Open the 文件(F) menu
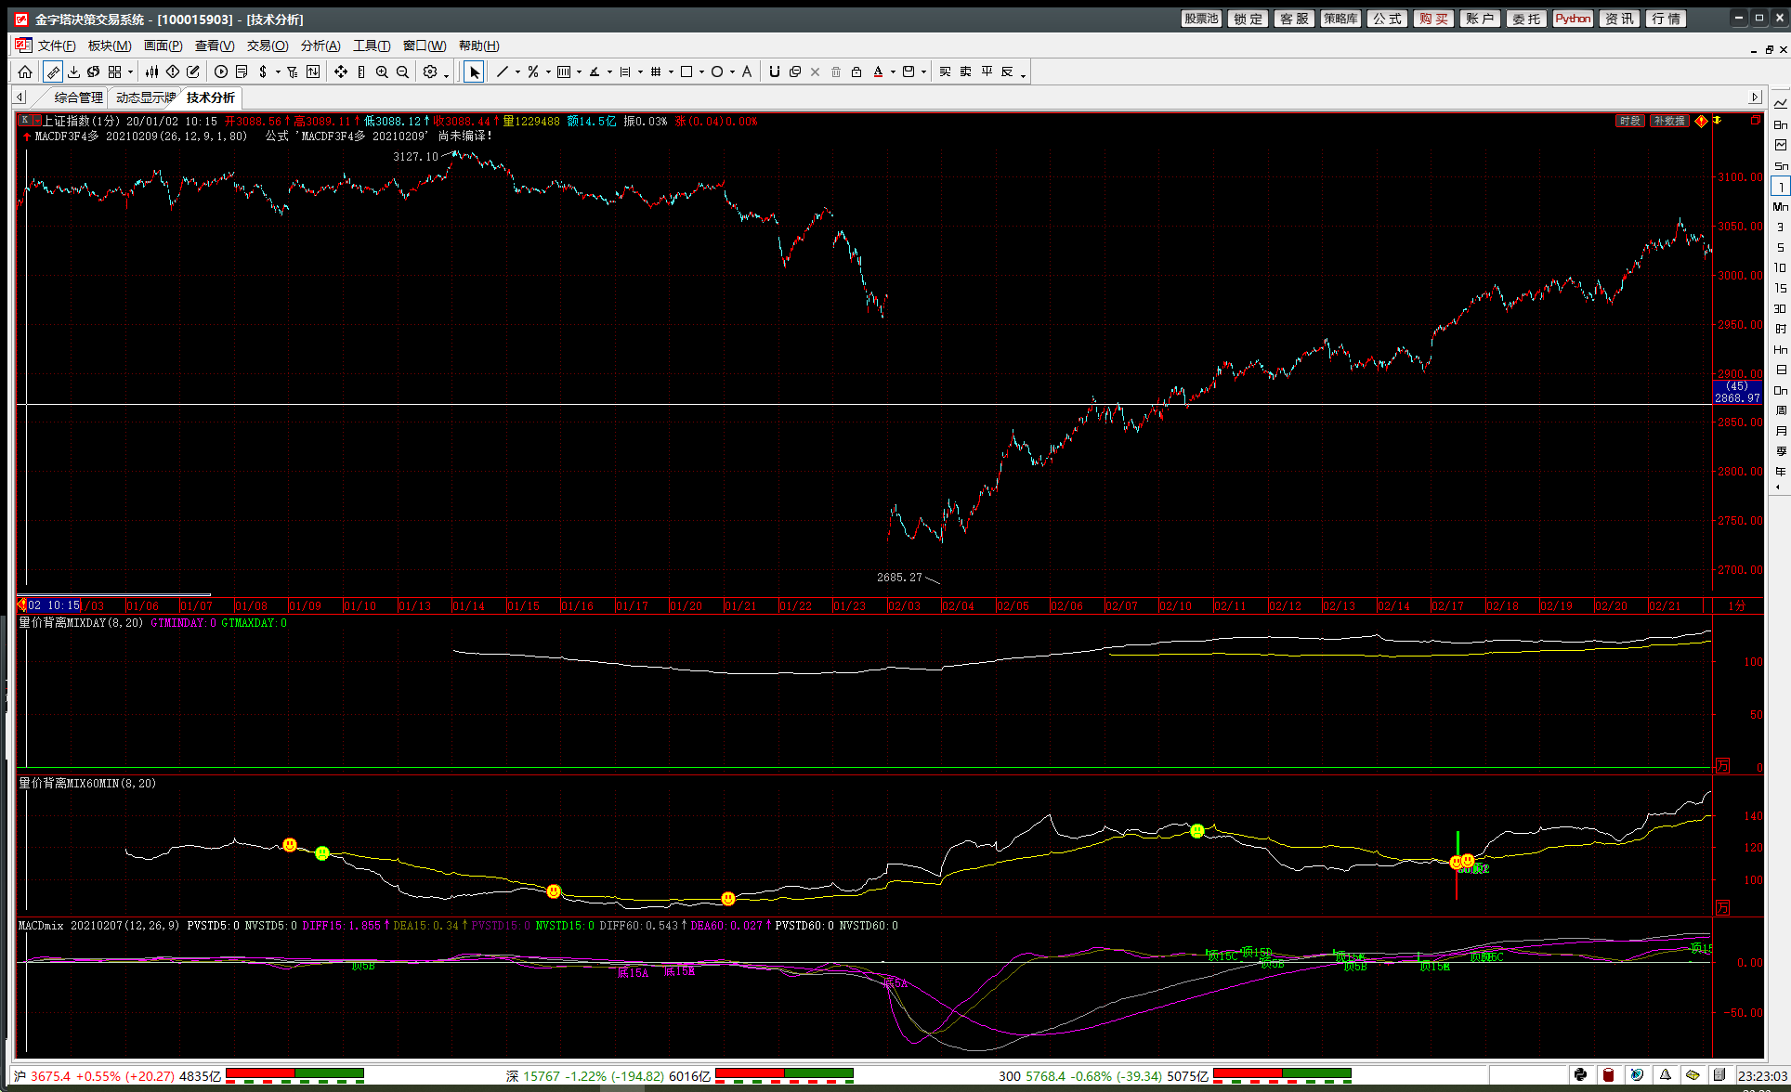 [x=57, y=45]
